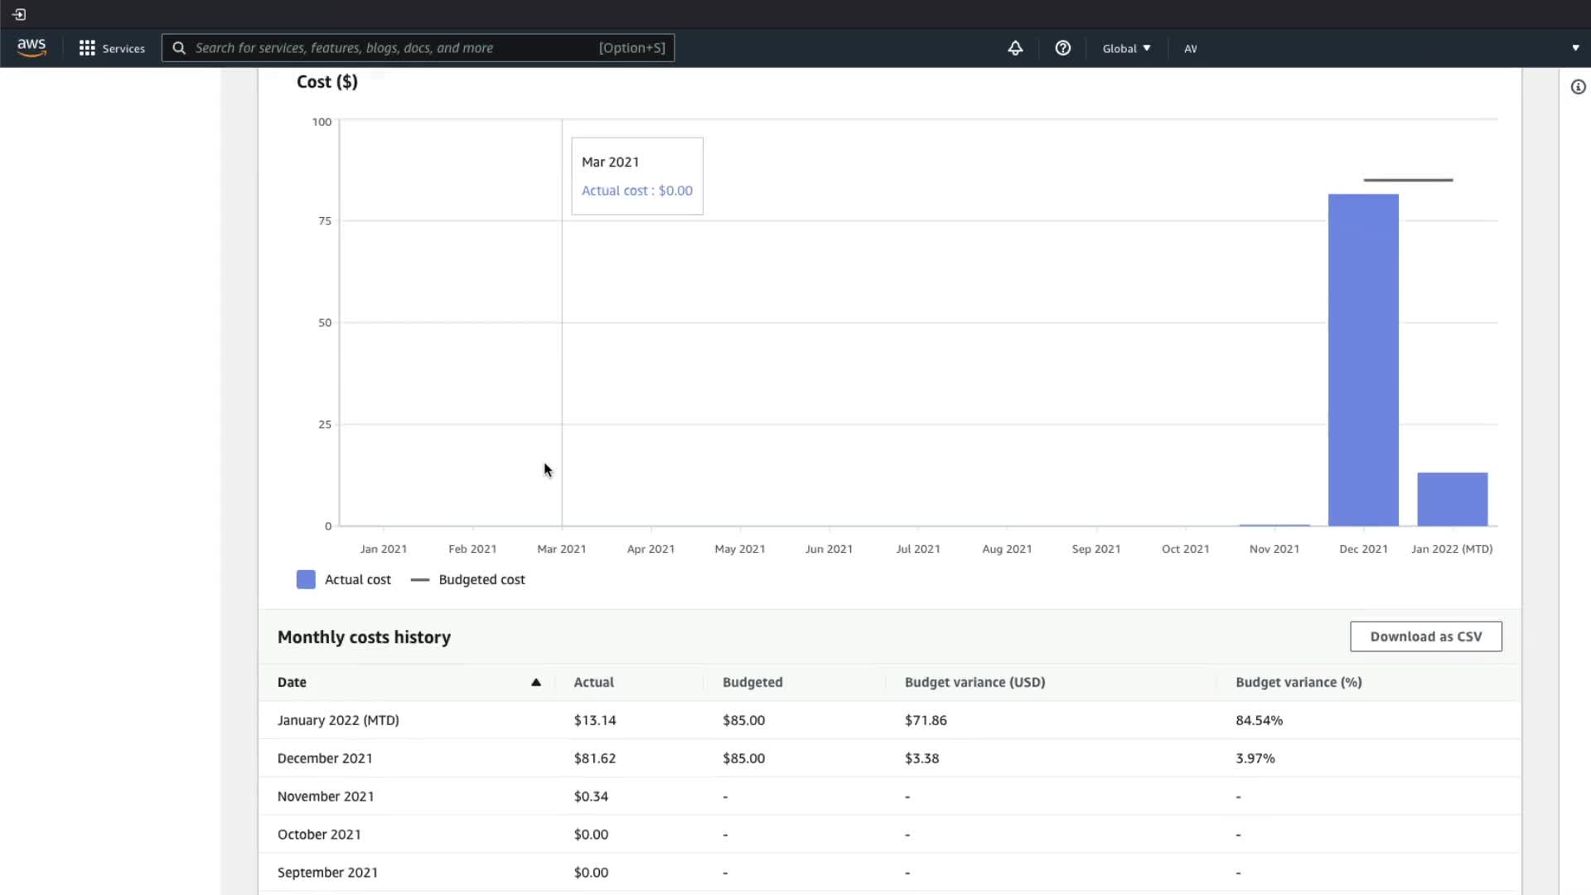Click the search magnifier icon
1591x895 pixels.
(179, 48)
